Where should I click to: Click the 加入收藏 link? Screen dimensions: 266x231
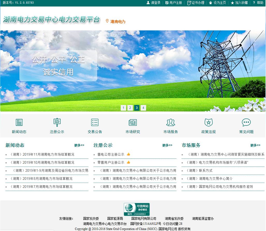coord(241,3)
